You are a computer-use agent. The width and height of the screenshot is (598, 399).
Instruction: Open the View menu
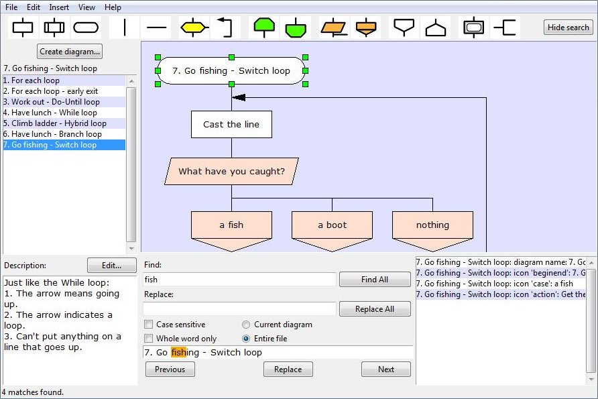pos(86,7)
